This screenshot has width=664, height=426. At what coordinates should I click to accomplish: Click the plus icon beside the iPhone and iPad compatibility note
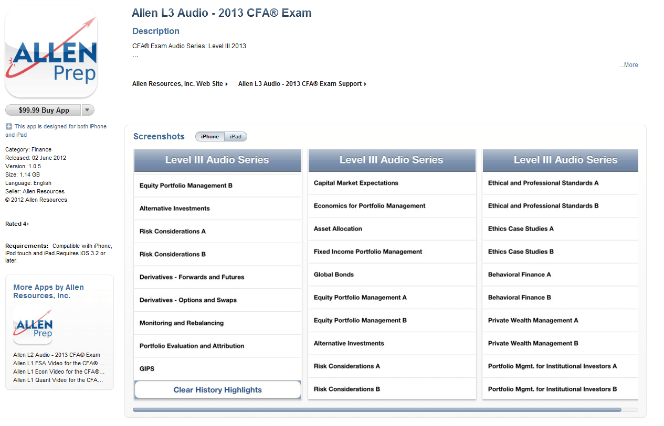click(x=8, y=126)
